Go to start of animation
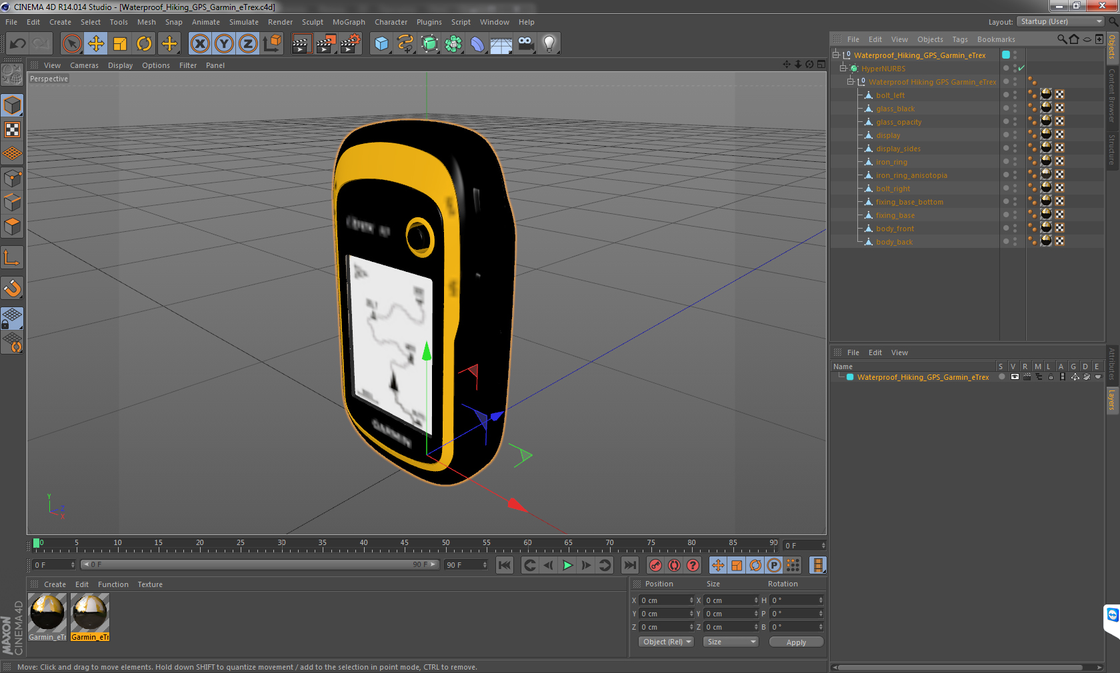This screenshot has height=673, width=1120. 505,565
